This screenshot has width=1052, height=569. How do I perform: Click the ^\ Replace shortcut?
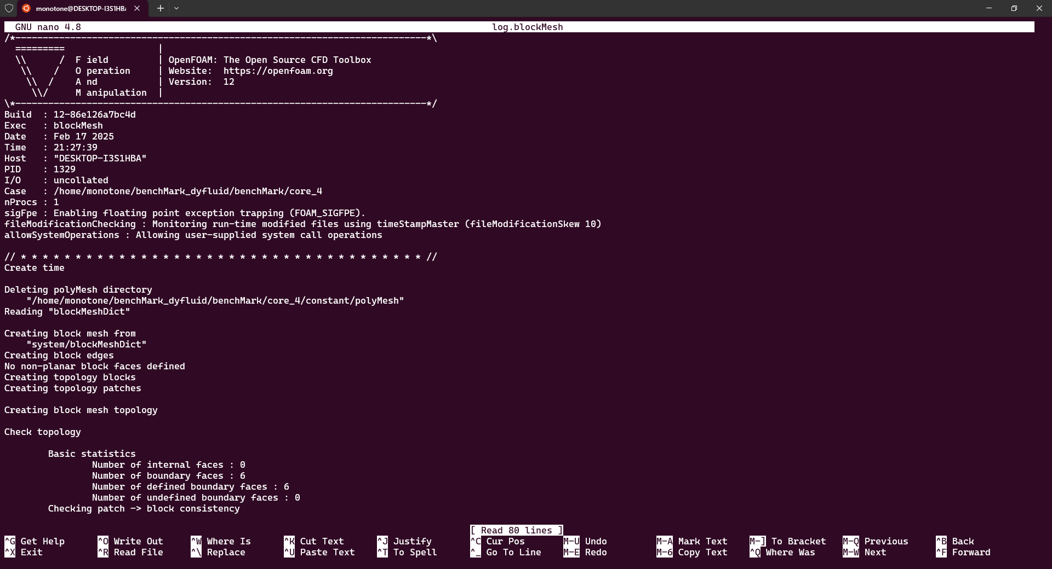[x=218, y=552]
